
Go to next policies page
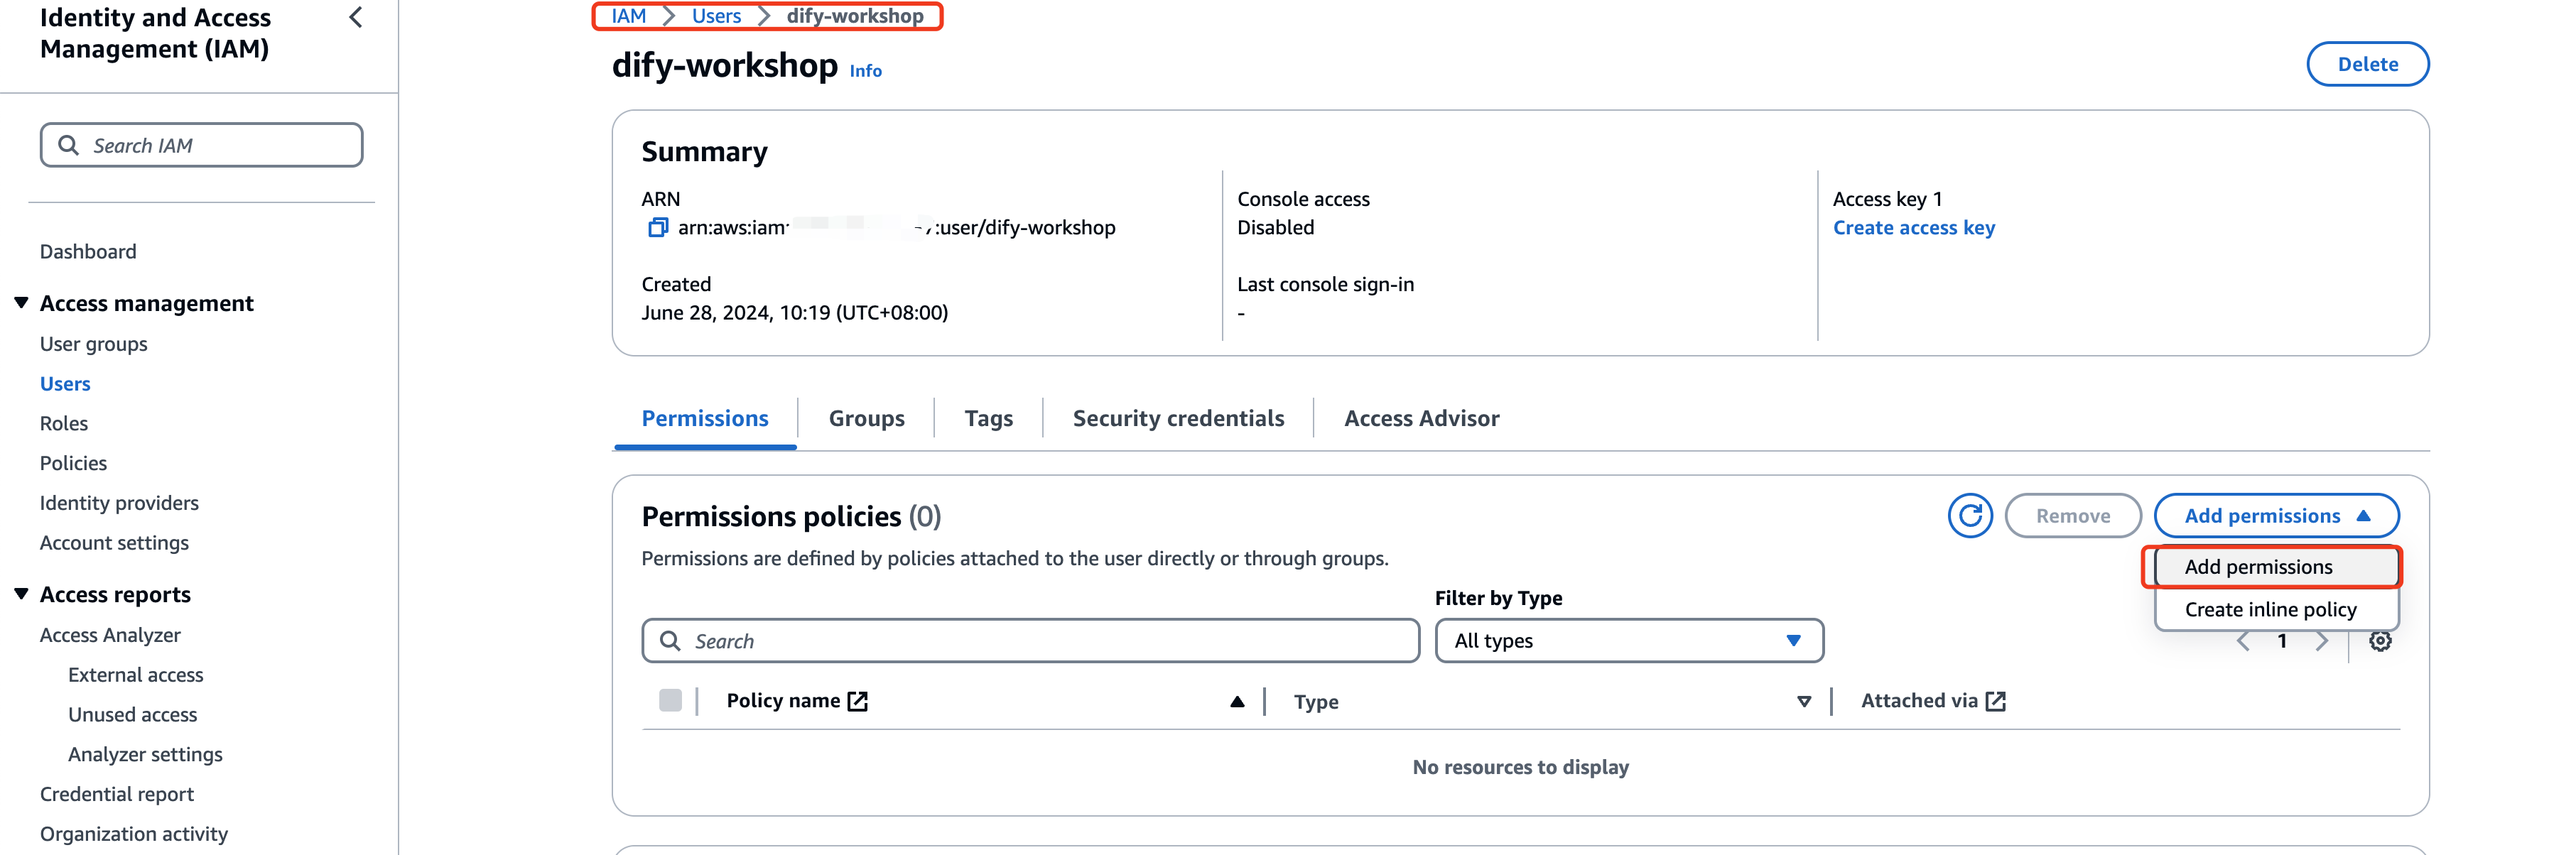[x=2321, y=642]
